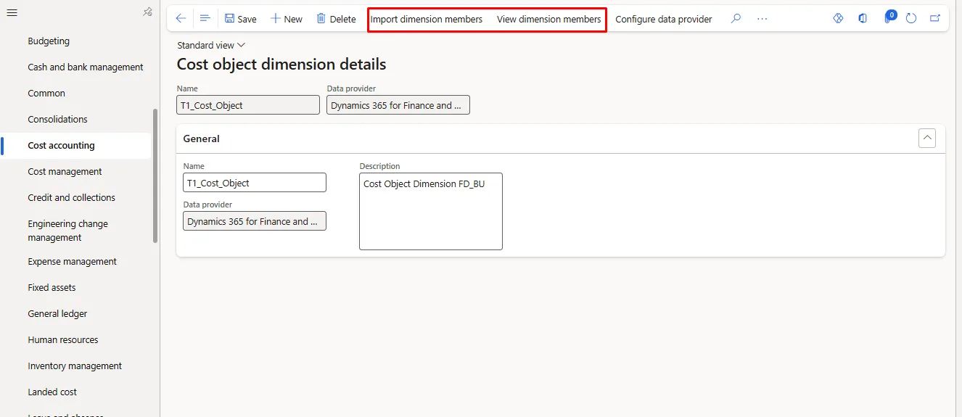Expand the Standard view dropdown
Image resolution: width=962 pixels, height=417 pixels.
click(211, 45)
